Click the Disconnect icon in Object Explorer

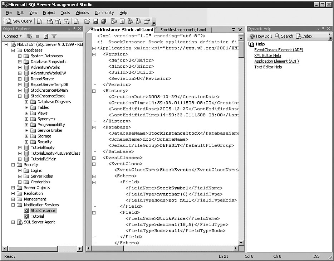[x=29, y=36]
